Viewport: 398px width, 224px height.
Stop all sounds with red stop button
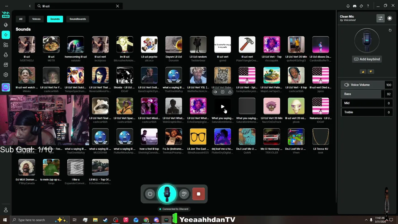pyautogui.click(x=198, y=194)
